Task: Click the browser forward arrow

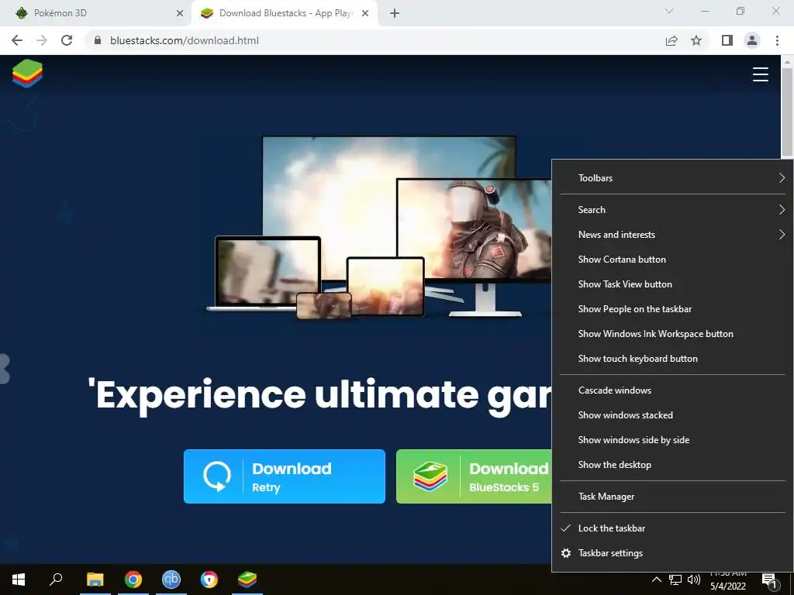Action: pos(42,40)
